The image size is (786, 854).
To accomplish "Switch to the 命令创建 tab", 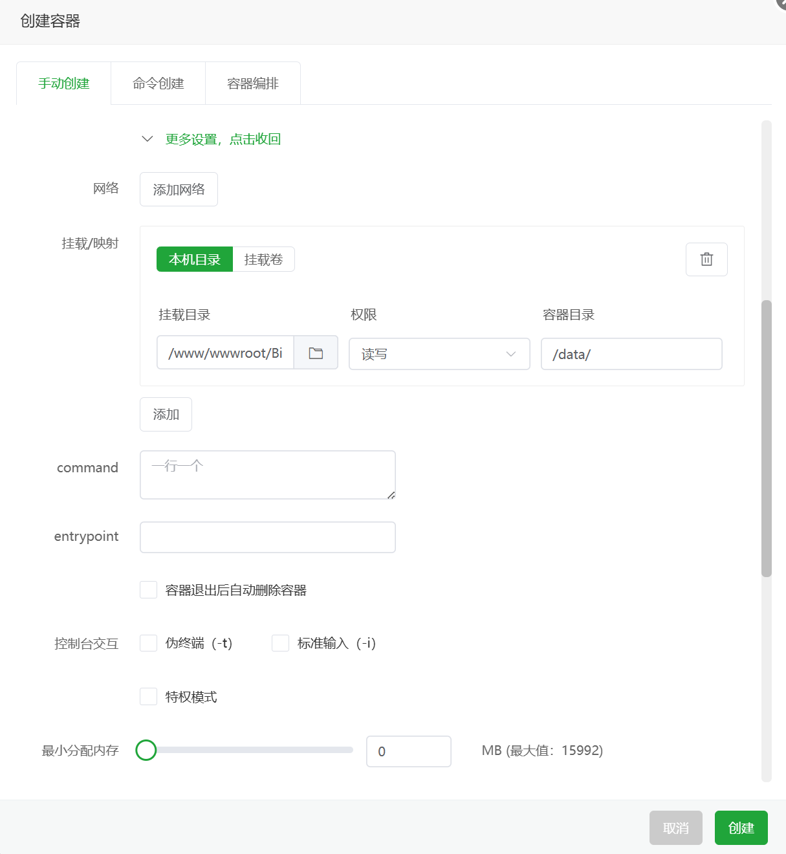I will [158, 83].
